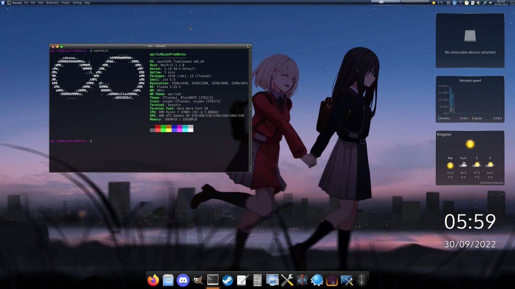Click the DE: Plasma 5.25.5 line
Image resolution: width=515 pixels, height=289 pixels.
[165, 87]
